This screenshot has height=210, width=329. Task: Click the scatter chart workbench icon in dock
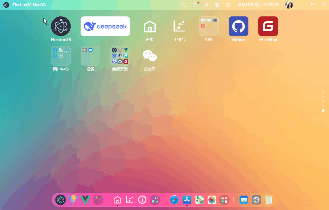pos(130,200)
